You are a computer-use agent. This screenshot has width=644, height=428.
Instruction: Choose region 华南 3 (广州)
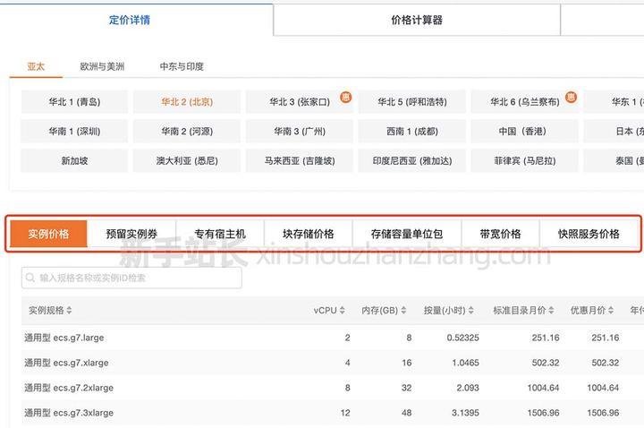coord(300,131)
